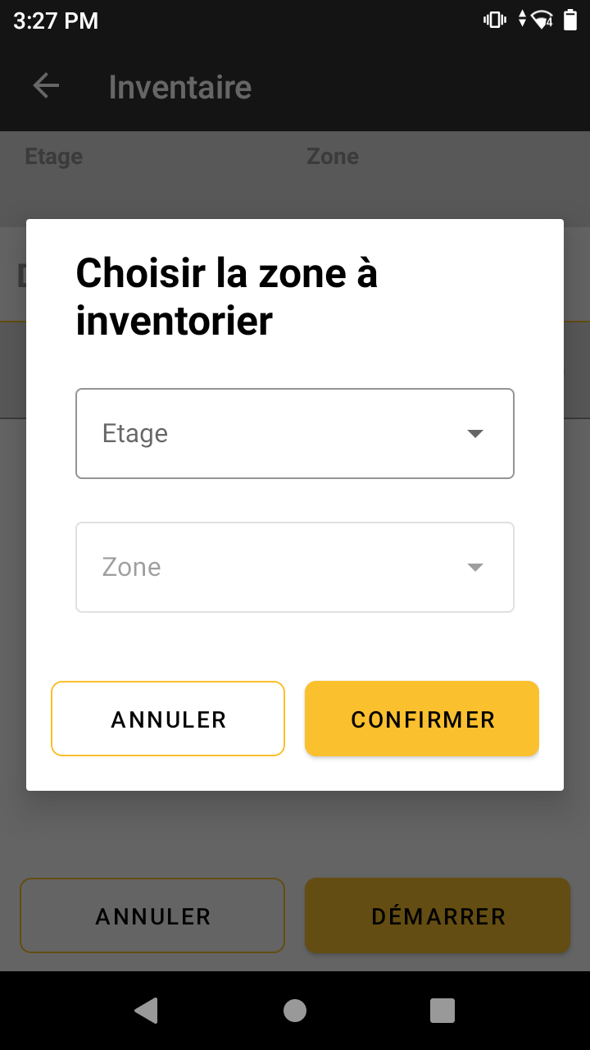
Task: Tap the back arrow beside Inventaire
Action: tap(46, 85)
